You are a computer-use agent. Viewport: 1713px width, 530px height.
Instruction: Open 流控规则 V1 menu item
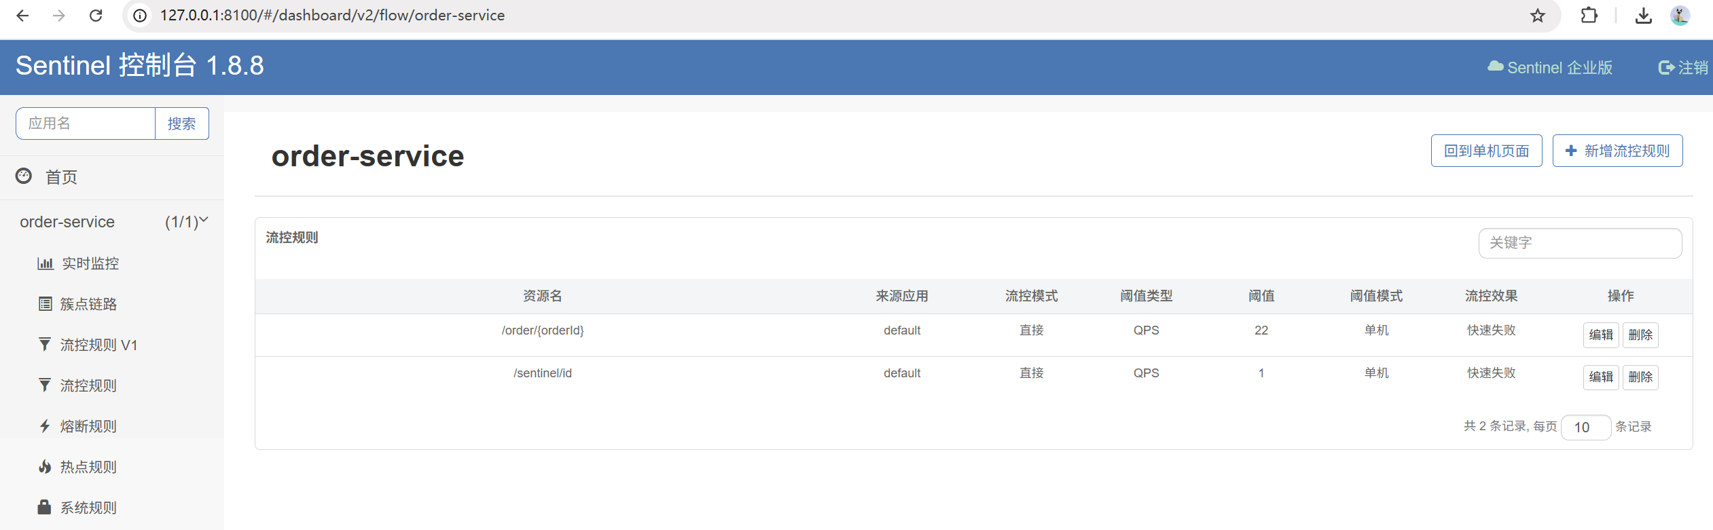pyautogui.click(x=98, y=345)
